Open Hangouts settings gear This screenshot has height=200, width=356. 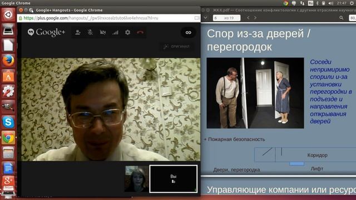[x=127, y=32]
